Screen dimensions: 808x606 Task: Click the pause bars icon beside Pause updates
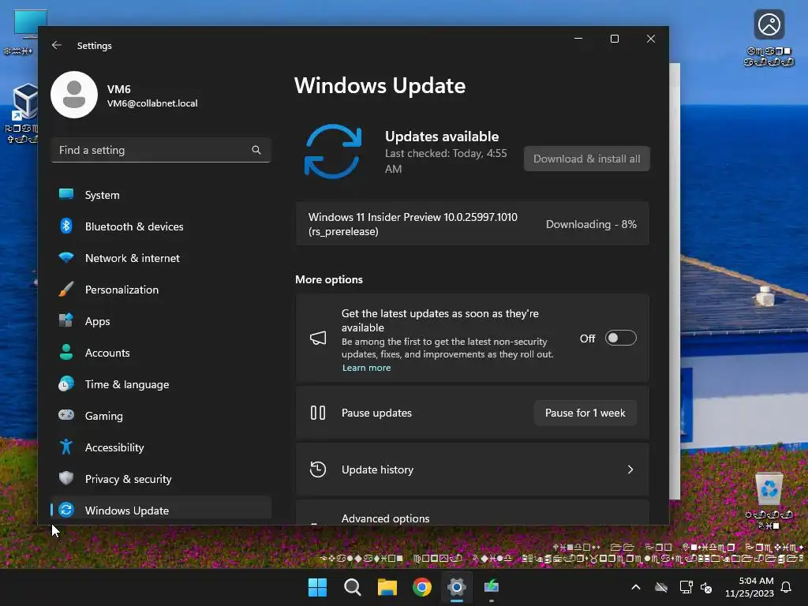click(318, 413)
